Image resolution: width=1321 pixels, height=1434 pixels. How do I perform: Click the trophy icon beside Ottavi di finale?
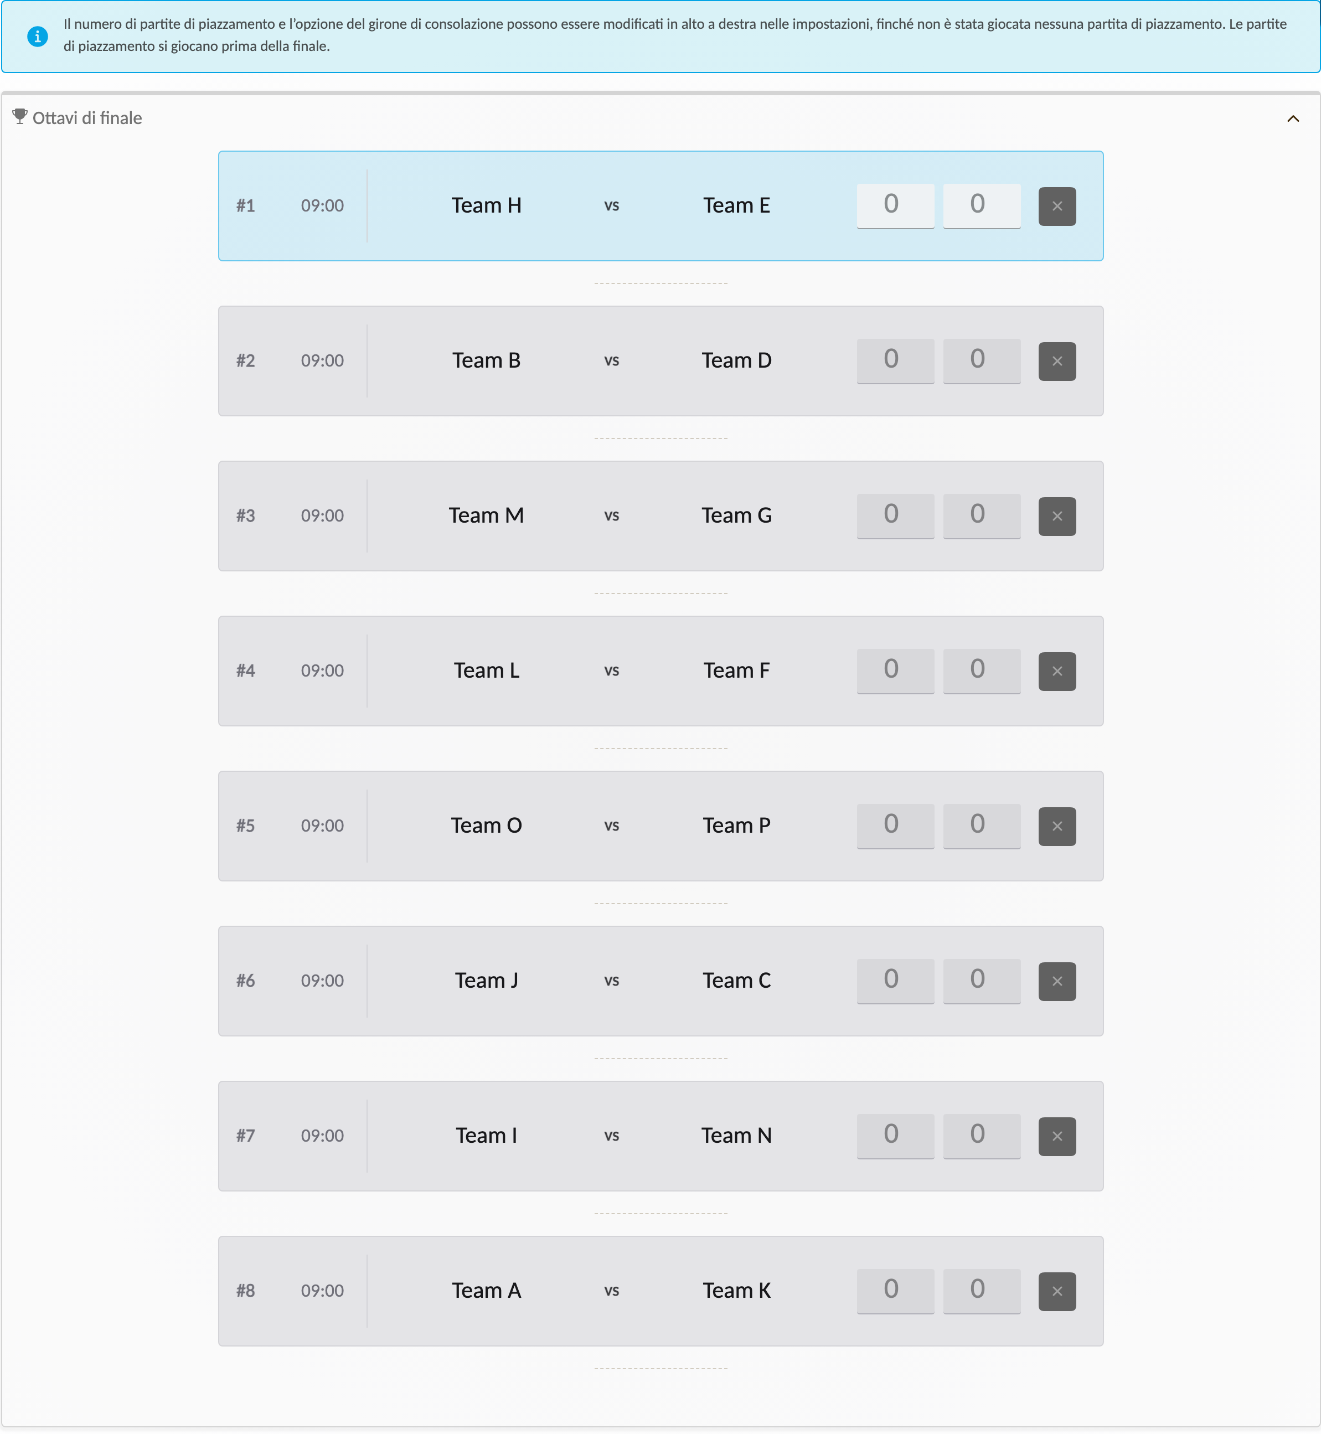[x=20, y=116]
